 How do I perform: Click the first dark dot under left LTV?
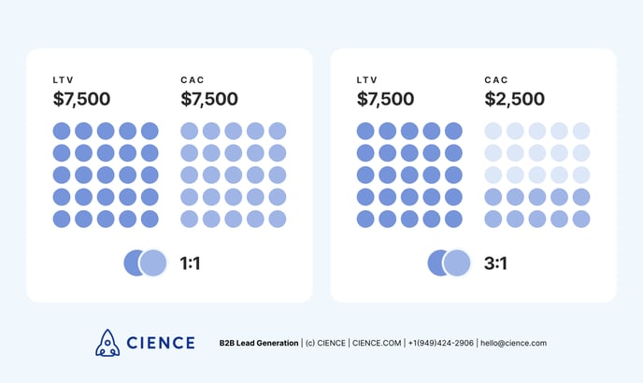click(x=62, y=131)
